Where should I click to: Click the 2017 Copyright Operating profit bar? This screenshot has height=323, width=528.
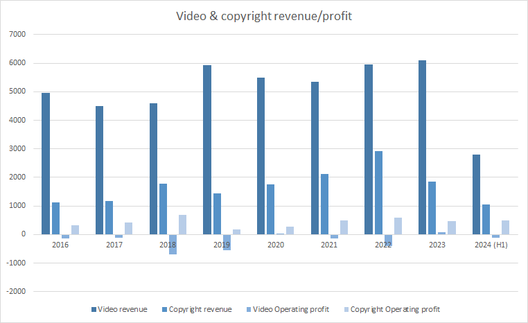pyautogui.click(x=129, y=228)
